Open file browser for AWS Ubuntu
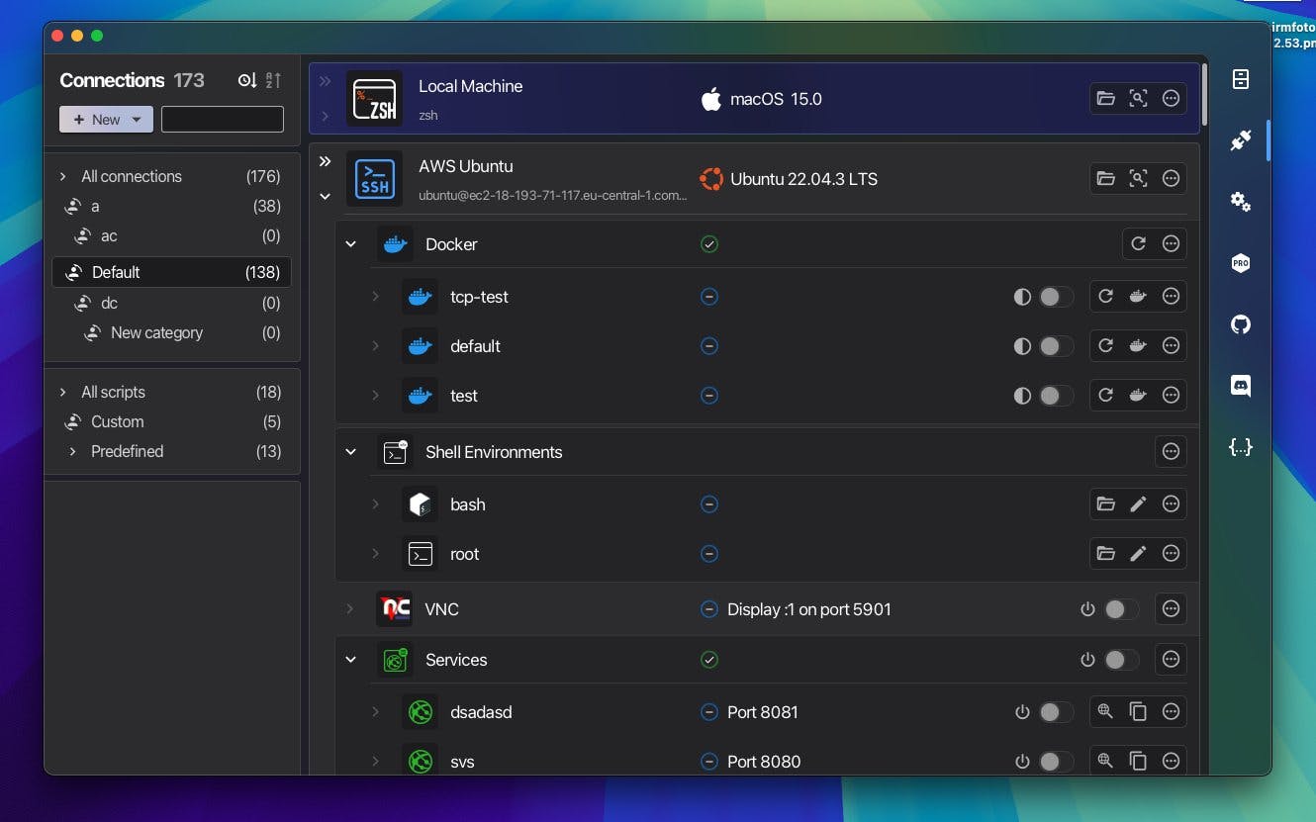The width and height of the screenshot is (1316, 822). (x=1106, y=179)
